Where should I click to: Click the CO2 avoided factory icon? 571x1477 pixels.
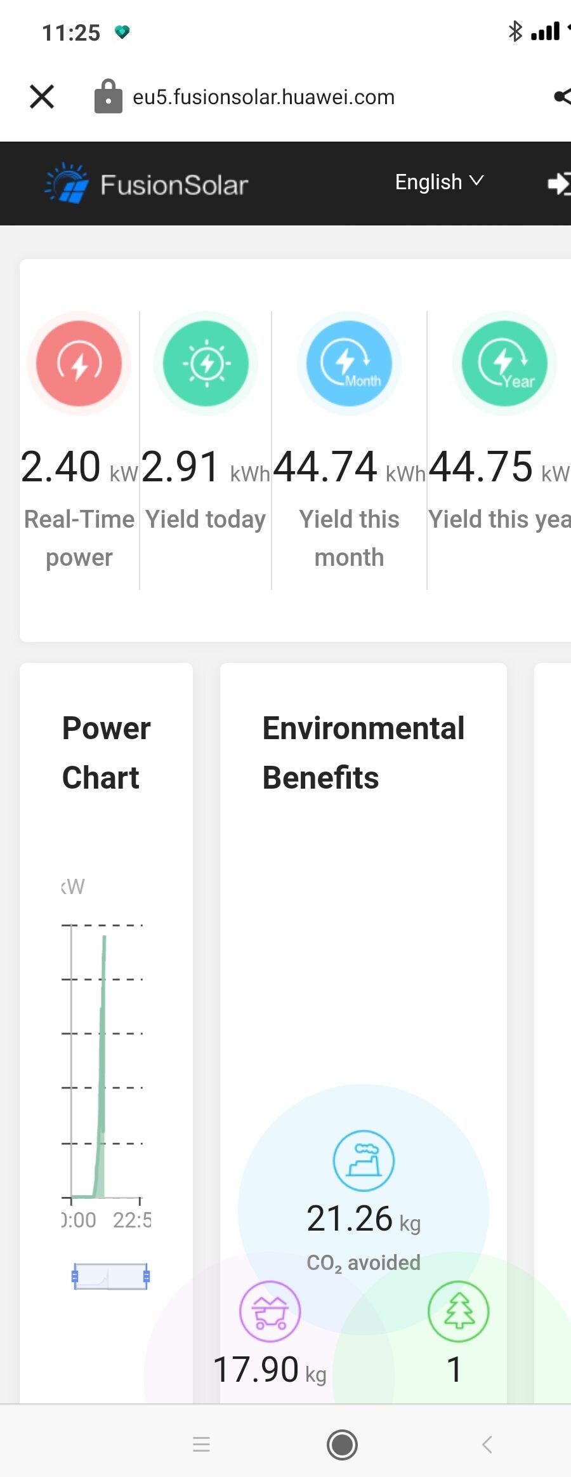[364, 1161]
